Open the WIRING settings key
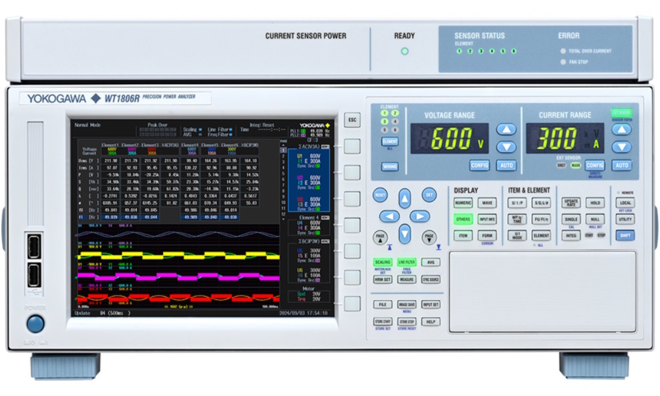 (x=390, y=166)
